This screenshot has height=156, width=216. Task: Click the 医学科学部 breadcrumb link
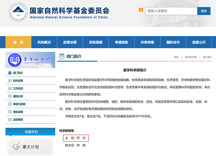coord(191,57)
